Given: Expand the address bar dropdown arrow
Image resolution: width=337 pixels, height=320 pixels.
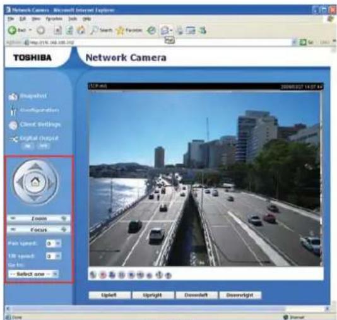Looking at the screenshot, I should click(294, 42).
